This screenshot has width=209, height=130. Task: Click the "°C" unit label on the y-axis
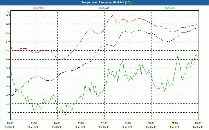tap(8, 11)
